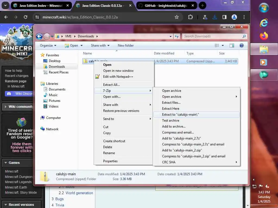Sort by Date modified column header
Image resolution: width=278 pixels, height=208 pixels.
(164, 53)
